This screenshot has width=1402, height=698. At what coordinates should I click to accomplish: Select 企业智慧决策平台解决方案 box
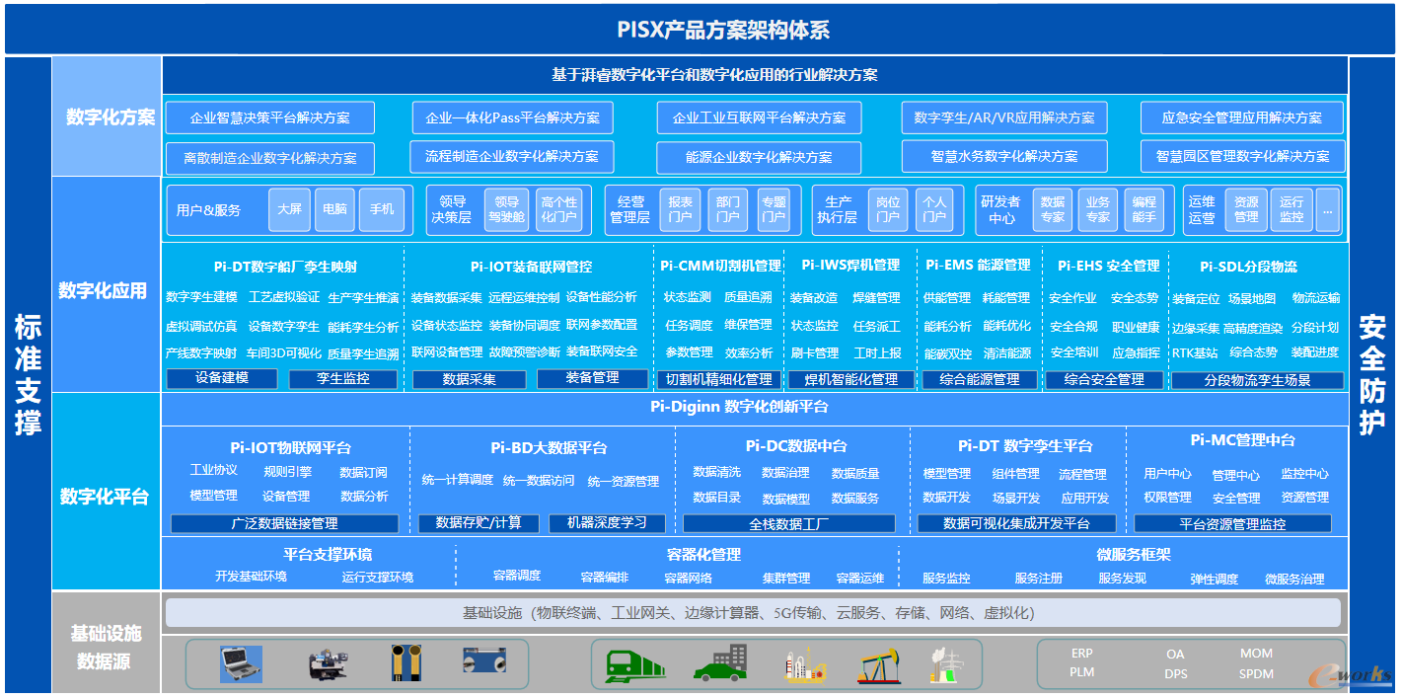(270, 118)
